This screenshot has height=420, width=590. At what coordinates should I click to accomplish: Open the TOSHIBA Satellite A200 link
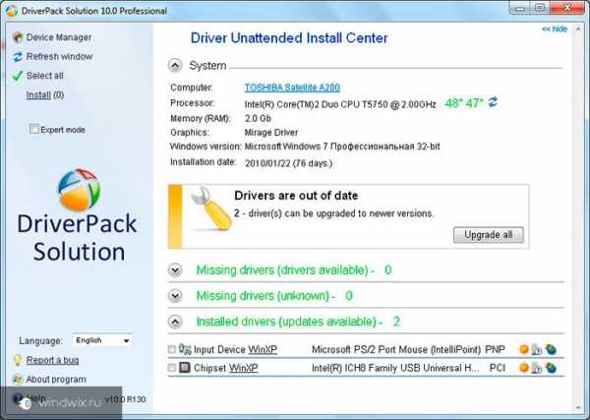coord(292,88)
